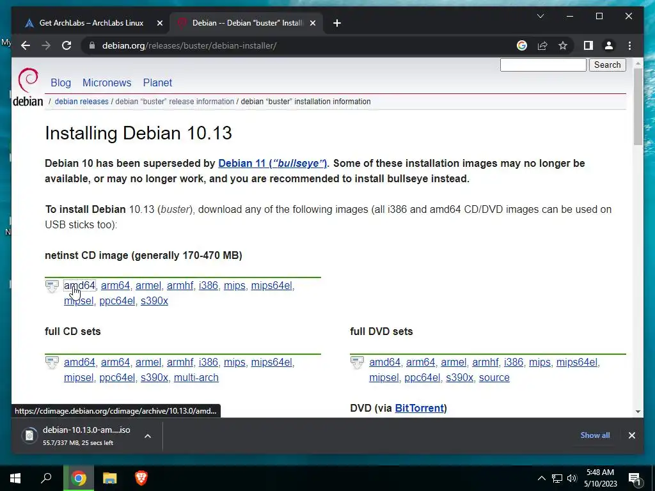Click Show all downloads
Viewport: 655px width, 491px height.
tap(595, 435)
